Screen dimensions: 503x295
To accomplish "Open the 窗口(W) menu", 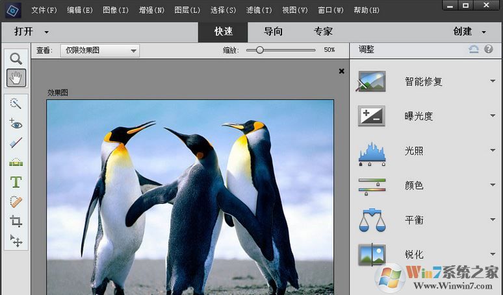I will [x=331, y=10].
